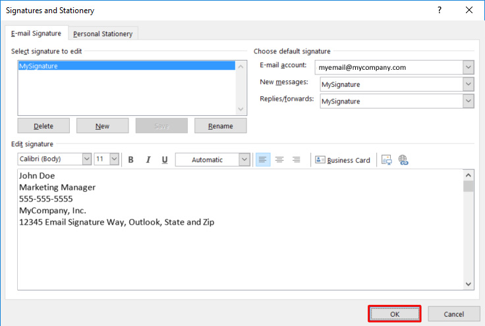Image resolution: width=485 pixels, height=326 pixels.
Task: Switch to the Personal Stationery tab
Action: [x=103, y=34]
